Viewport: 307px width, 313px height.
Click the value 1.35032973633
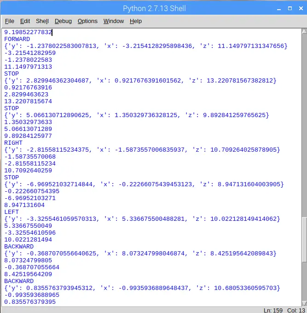pyautogui.click(x=28, y=122)
